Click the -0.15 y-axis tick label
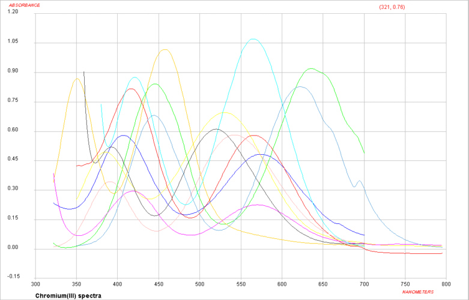The height and width of the screenshot is (300, 469). pos(12,277)
